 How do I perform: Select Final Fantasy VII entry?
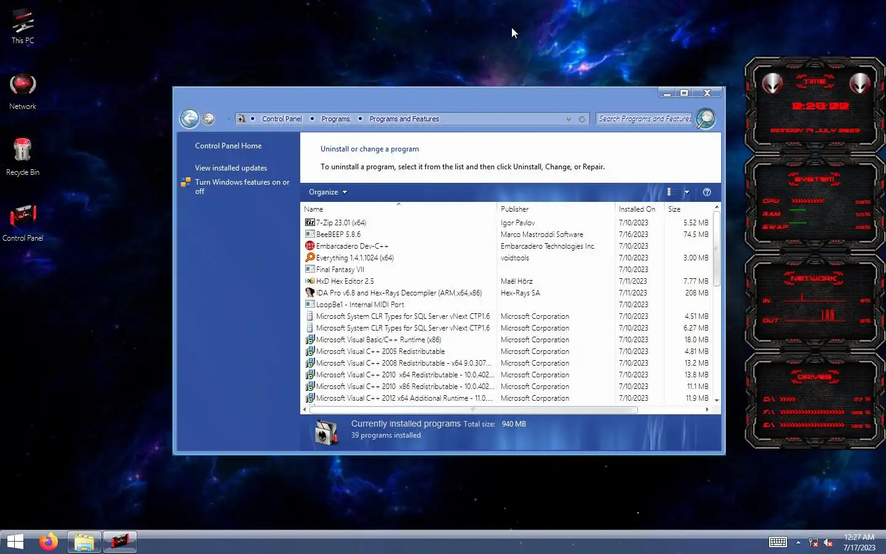(x=508, y=269)
